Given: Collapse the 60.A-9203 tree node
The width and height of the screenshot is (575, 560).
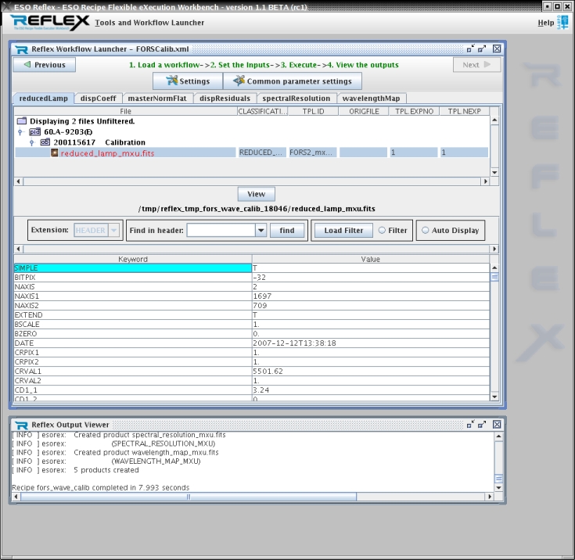Looking at the screenshot, I should click(x=20, y=133).
